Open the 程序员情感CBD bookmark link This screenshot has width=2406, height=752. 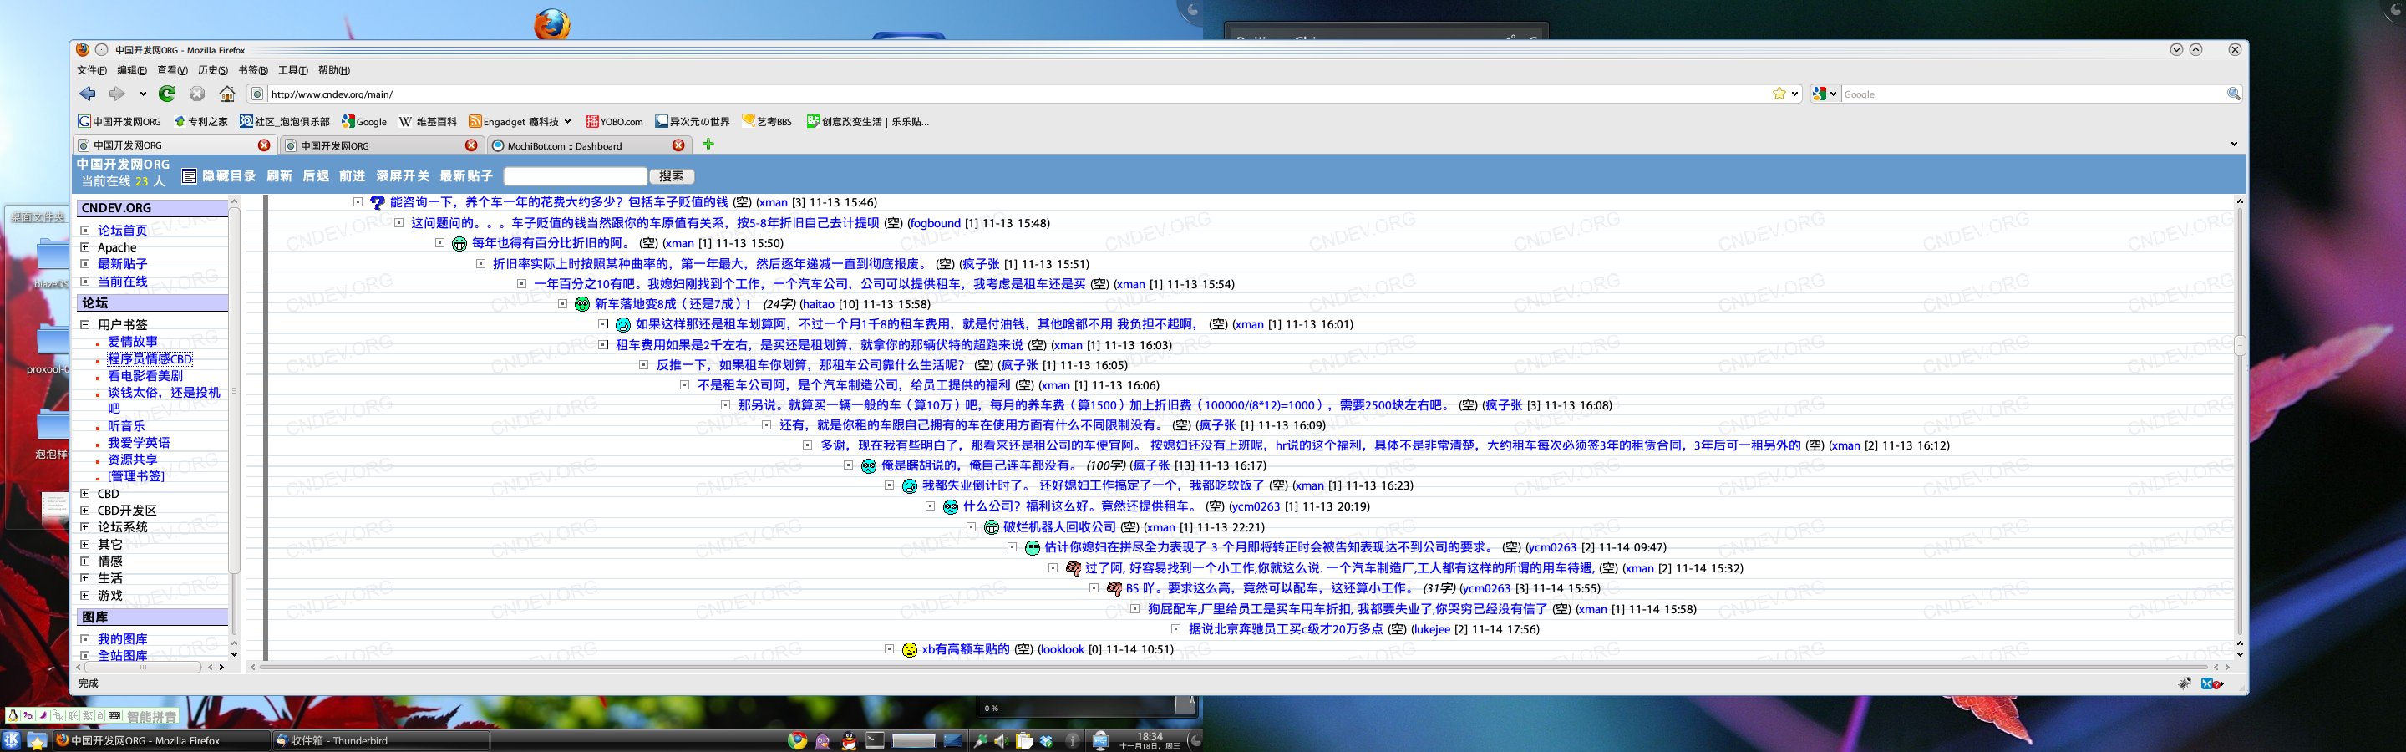[150, 358]
